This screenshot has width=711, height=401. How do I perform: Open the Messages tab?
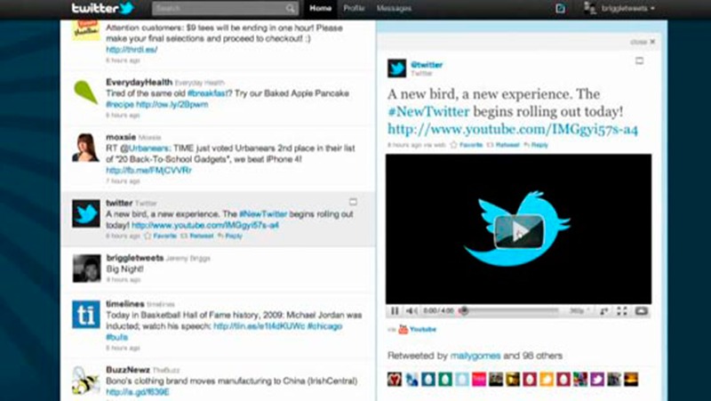[x=394, y=8]
